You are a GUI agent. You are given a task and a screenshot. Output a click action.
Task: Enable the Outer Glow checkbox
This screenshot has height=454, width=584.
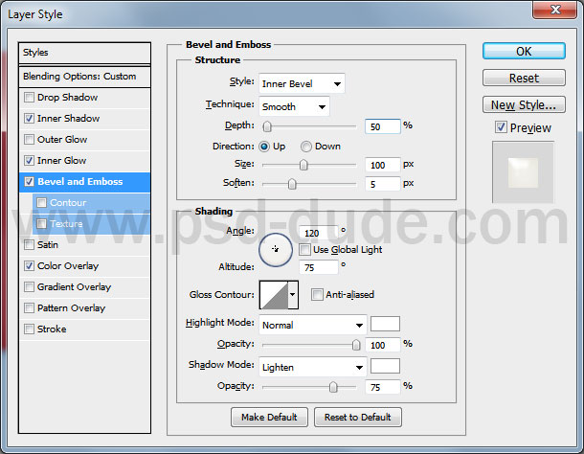[29, 140]
